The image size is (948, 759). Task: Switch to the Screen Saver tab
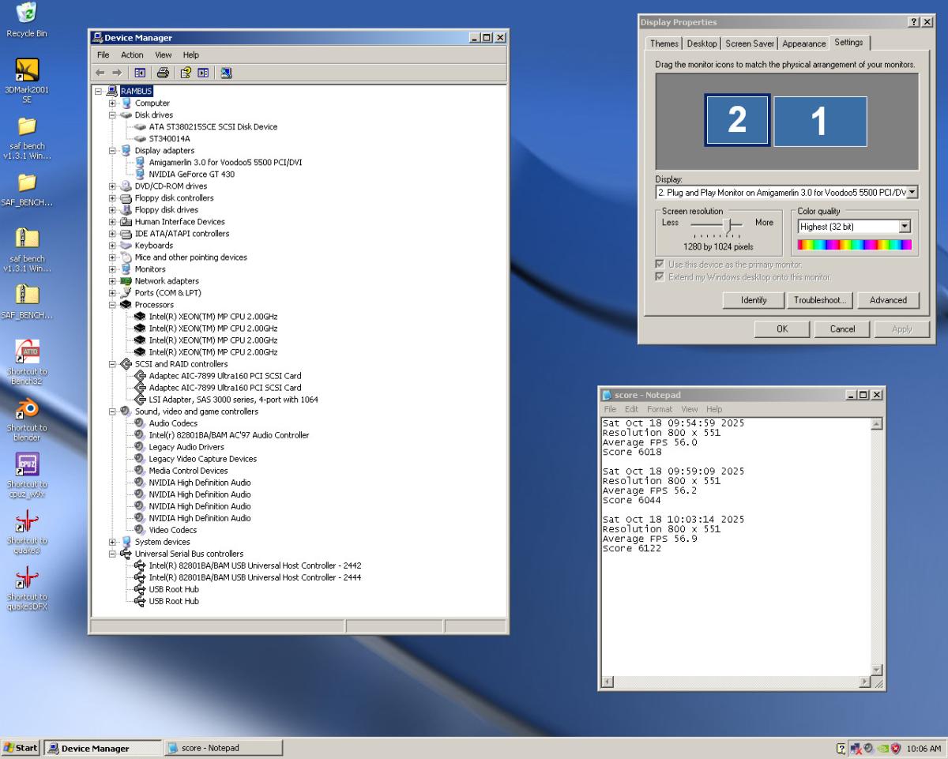pyautogui.click(x=750, y=43)
